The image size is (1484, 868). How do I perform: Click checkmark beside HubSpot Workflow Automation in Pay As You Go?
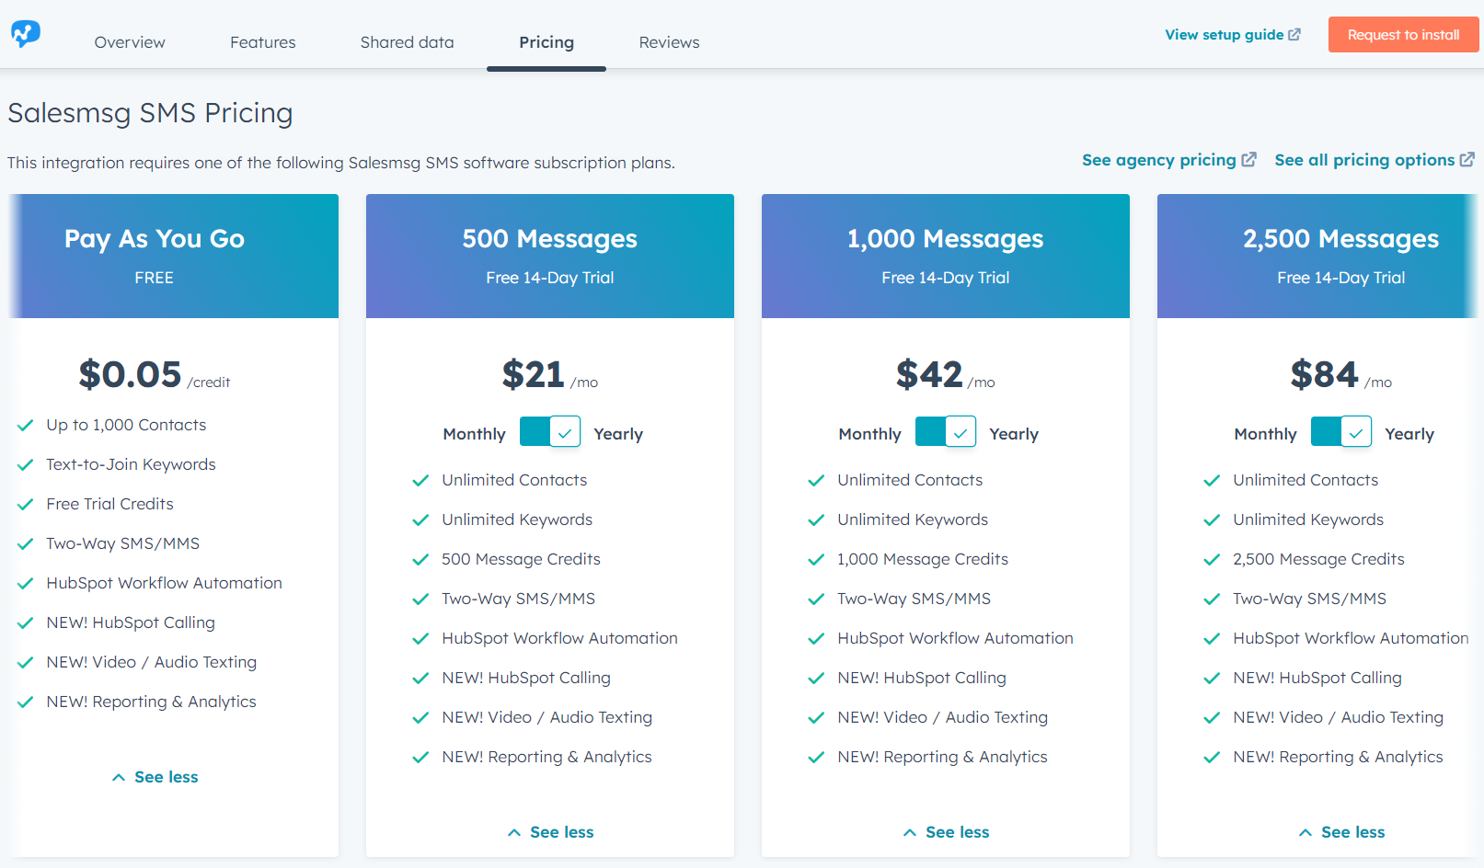(26, 584)
